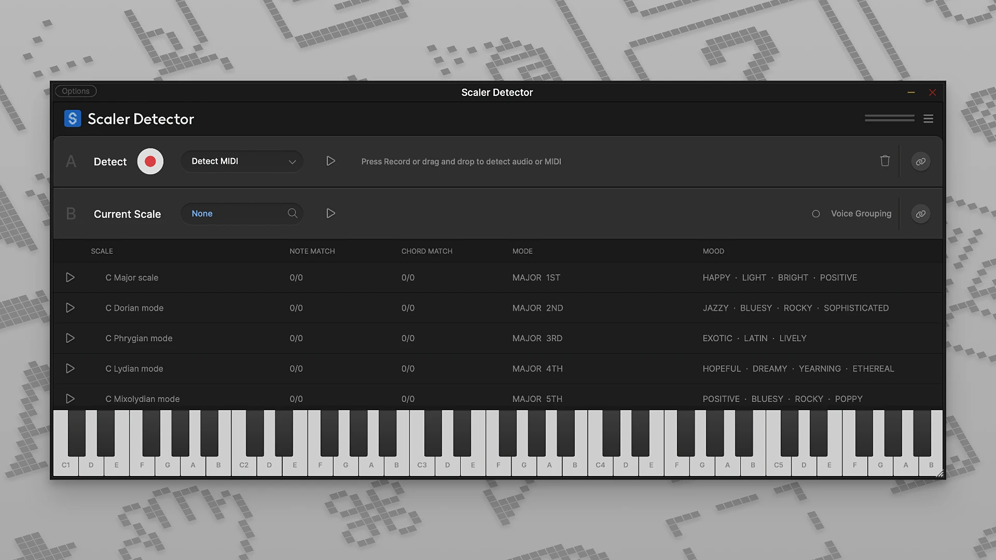Image resolution: width=996 pixels, height=560 pixels.
Task: Enable Voice Grouping
Action: tap(816, 214)
